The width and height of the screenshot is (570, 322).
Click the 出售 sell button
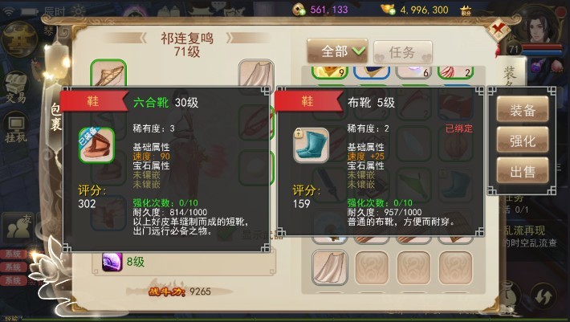point(523,170)
